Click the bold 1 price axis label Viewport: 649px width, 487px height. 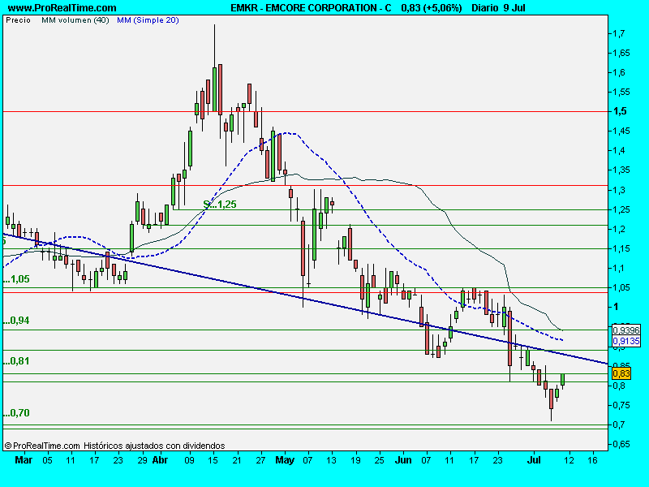point(616,307)
